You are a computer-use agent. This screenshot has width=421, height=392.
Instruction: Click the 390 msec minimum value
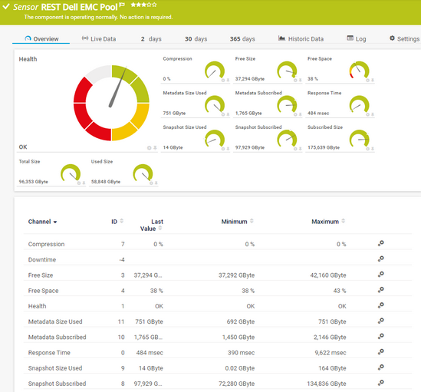(x=241, y=353)
